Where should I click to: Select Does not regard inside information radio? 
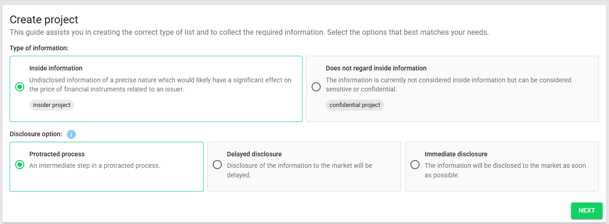tap(316, 87)
